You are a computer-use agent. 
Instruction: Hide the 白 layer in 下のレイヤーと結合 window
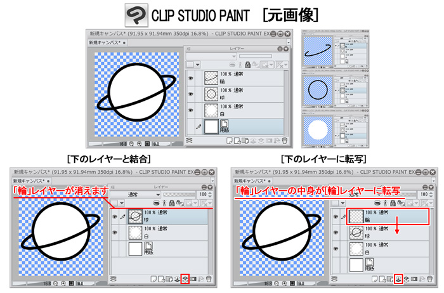tap(114, 232)
